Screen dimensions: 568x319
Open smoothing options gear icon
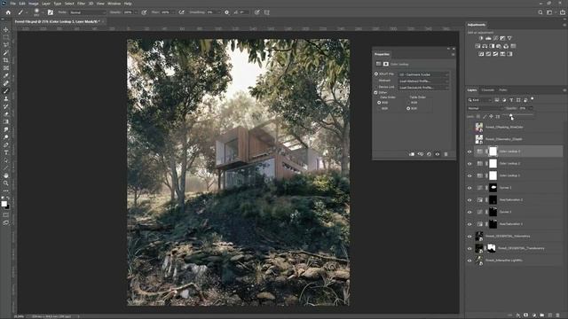(x=227, y=12)
